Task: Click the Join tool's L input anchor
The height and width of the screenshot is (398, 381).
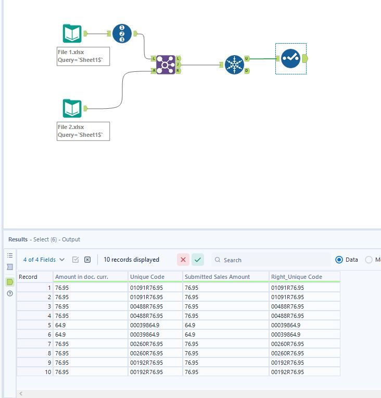Action: [154, 59]
